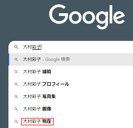Viewport: 133px width, 128px height.
Task: Choose the 大村彩子 プロフィール suggestion
Action: pyautogui.click(x=71, y=84)
